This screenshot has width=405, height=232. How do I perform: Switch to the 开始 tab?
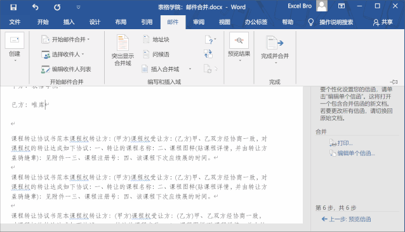click(43, 22)
